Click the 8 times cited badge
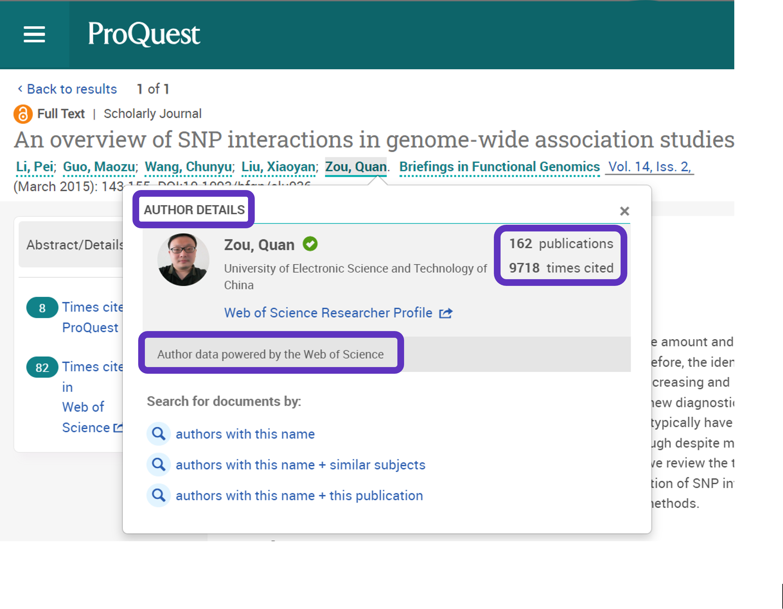The width and height of the screenshot is (783, 609). point(42,308)
